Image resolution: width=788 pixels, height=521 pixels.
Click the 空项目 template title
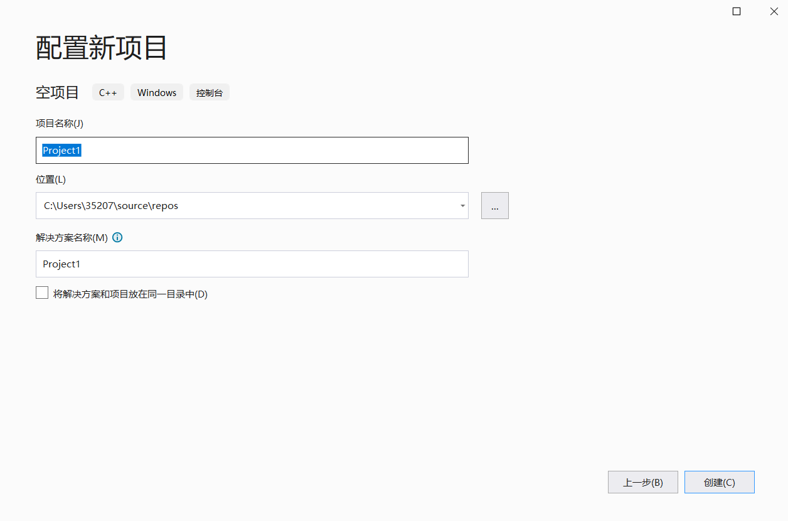coord(58,92)
